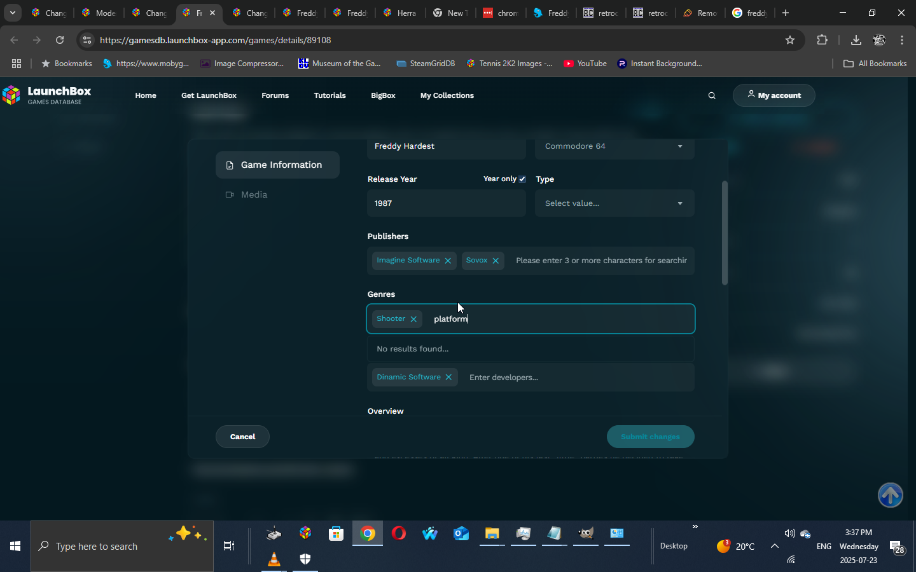Select the Game Information tab

pos(277,165)
